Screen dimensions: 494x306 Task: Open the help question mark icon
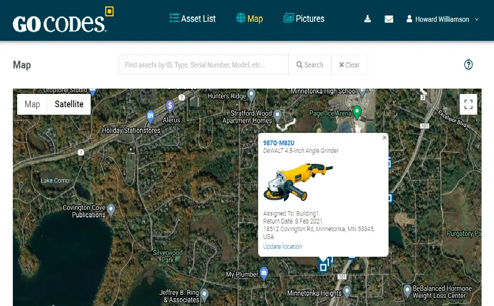pos(468,65)
